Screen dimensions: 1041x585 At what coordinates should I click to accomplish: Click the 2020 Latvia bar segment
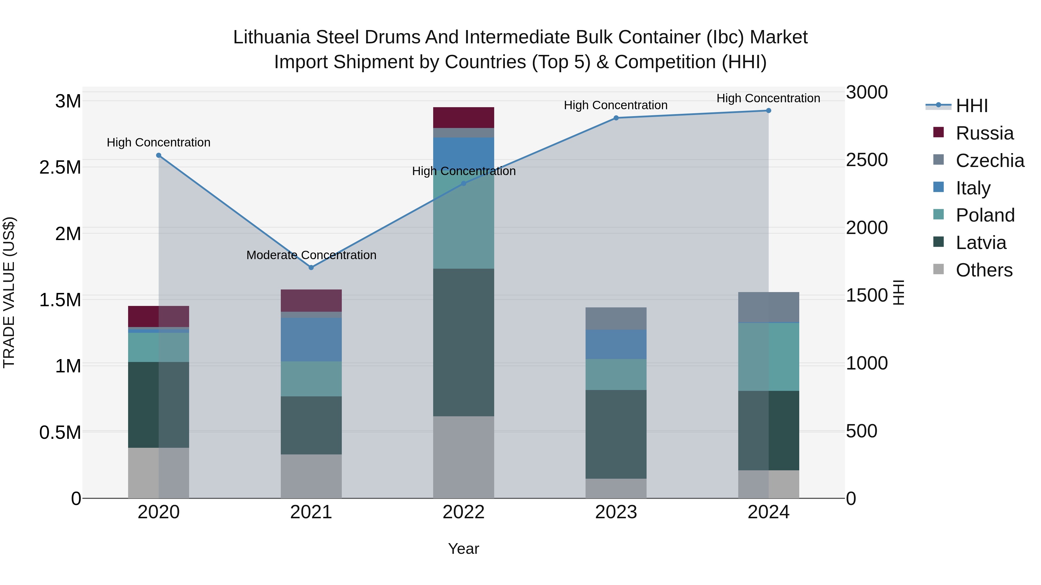(158, 405)
